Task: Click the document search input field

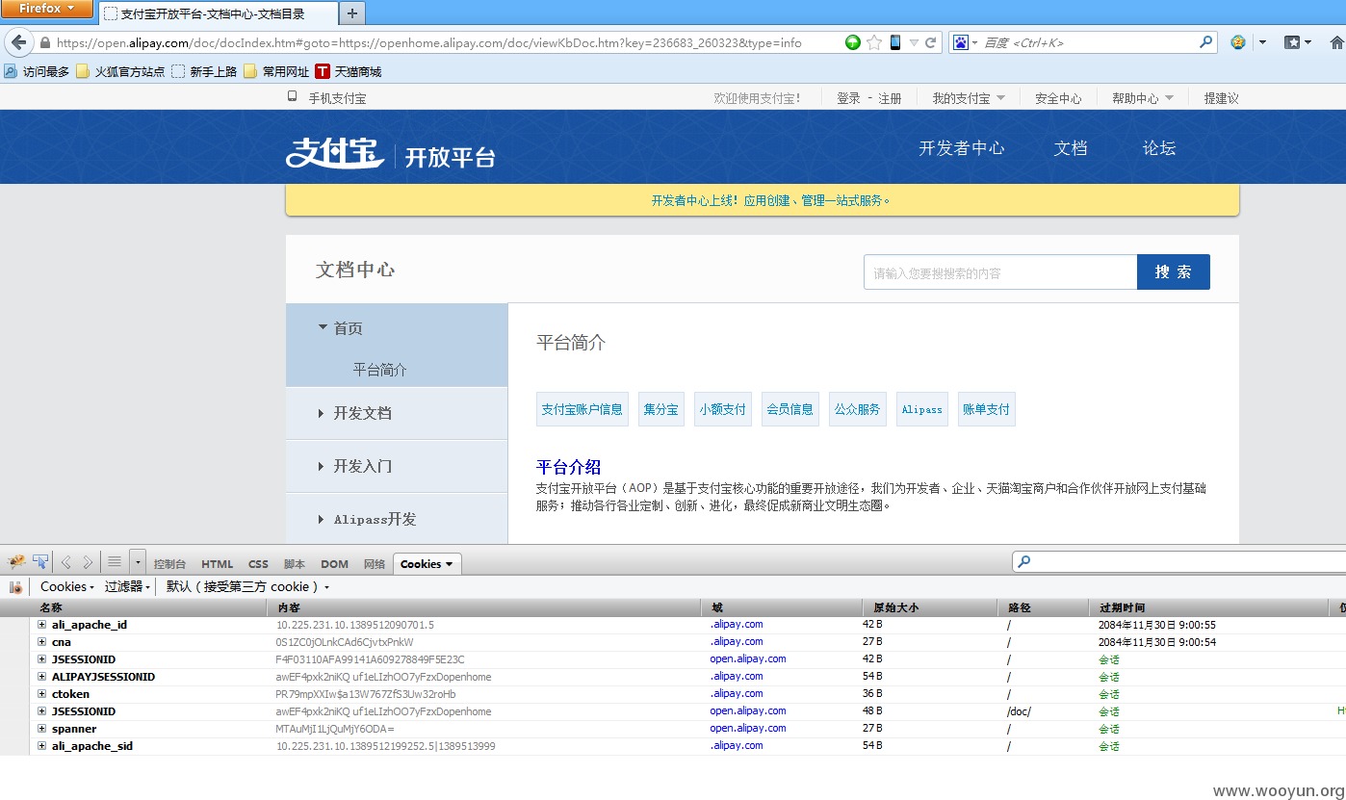Action: click(x=1000, y=272)
